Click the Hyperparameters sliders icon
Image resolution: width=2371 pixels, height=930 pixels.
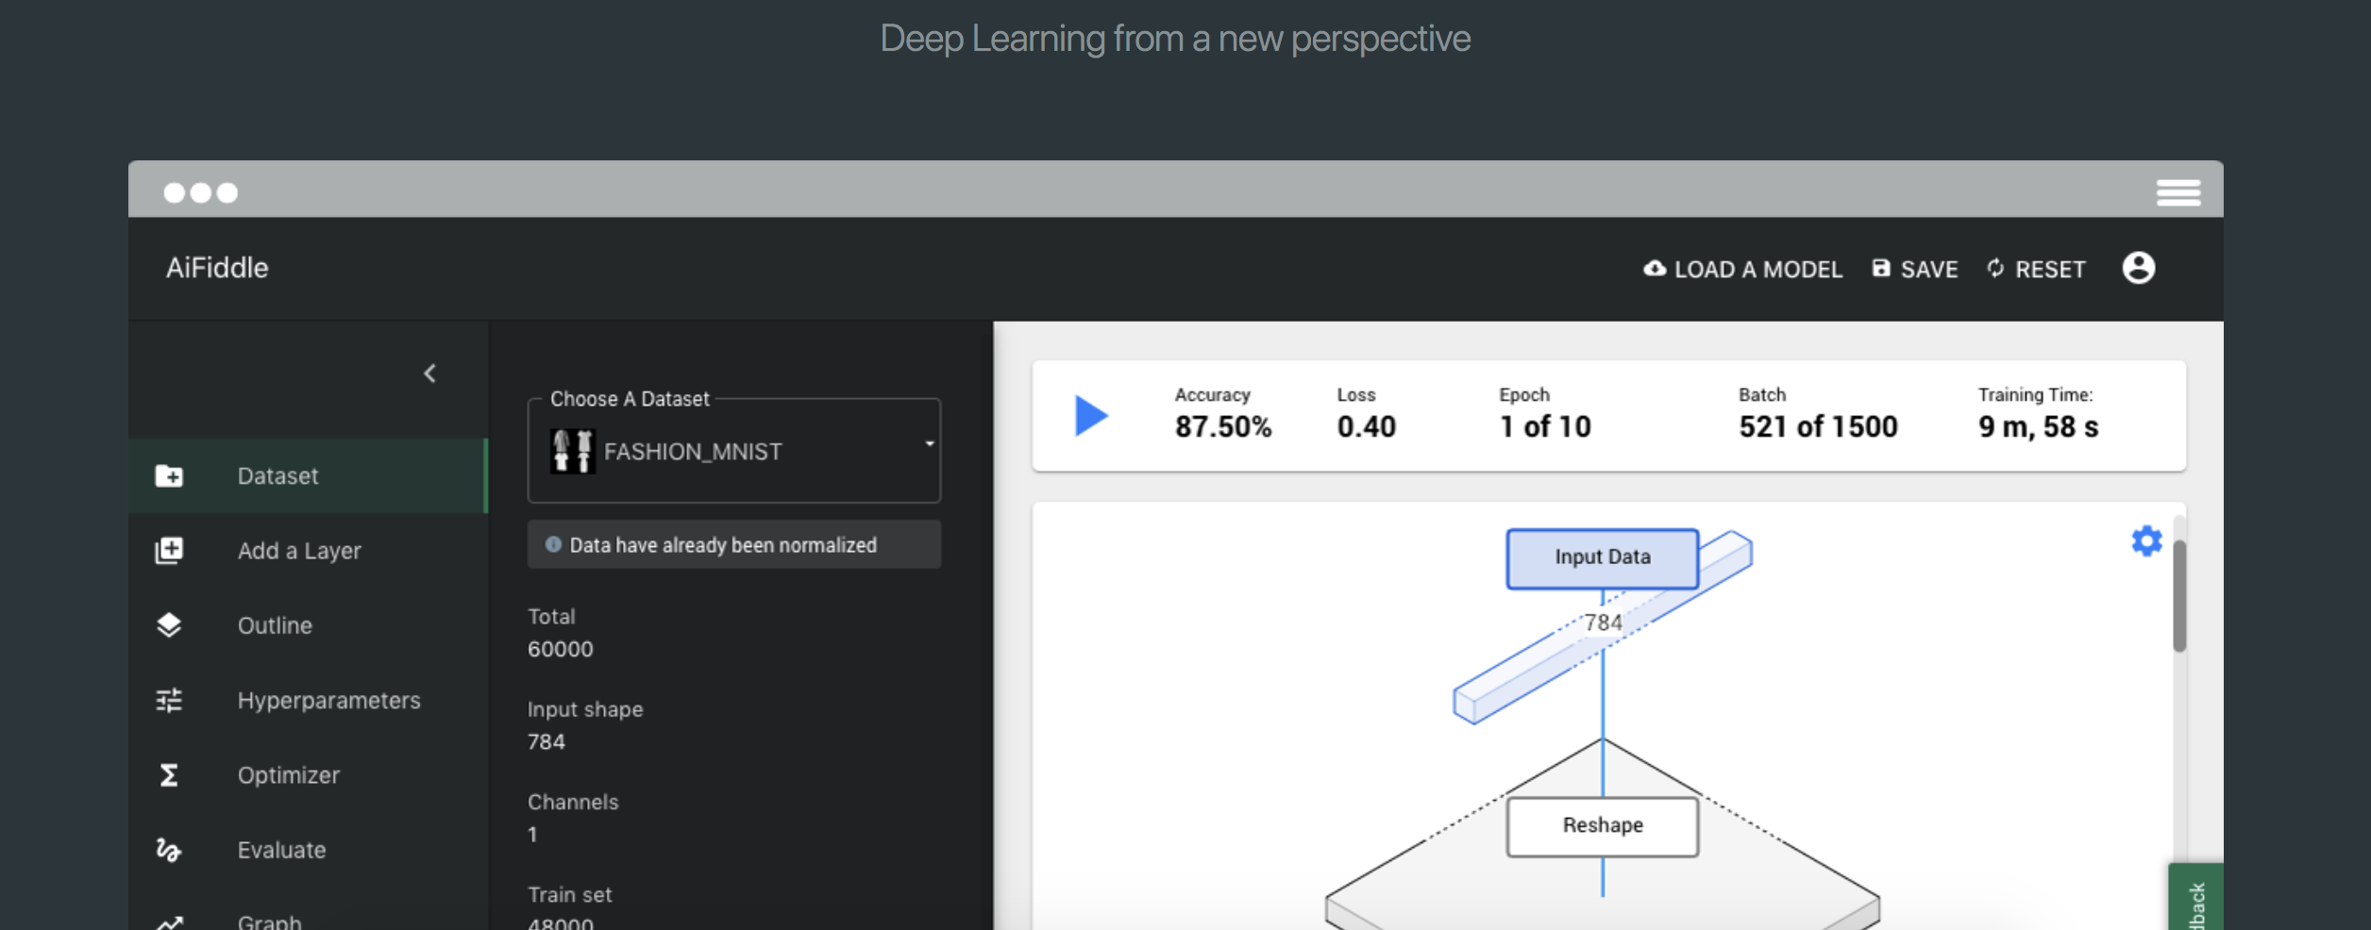[169, 700]
